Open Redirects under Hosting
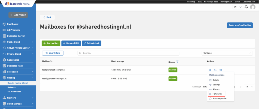 12,87
